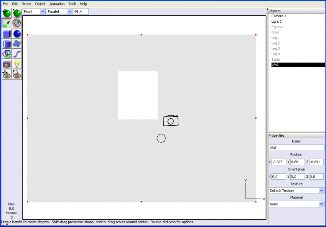The image size is (326, 227).
Task: Select the Move object tool
Action: pos(6,13)
